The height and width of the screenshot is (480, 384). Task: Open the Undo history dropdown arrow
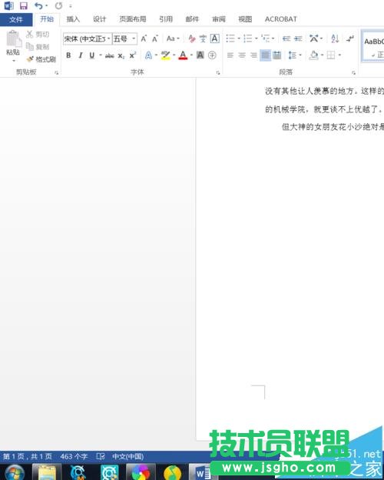click(x=47, y=6)
